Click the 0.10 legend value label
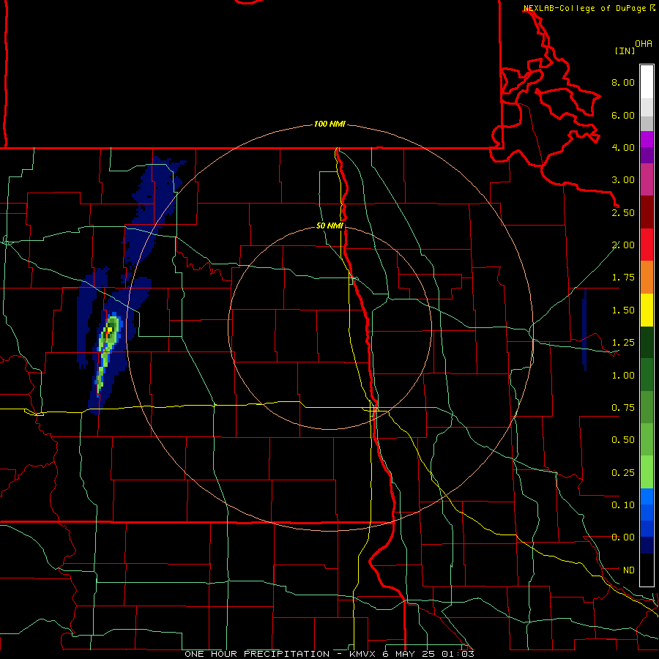 [x=623, y=505]
